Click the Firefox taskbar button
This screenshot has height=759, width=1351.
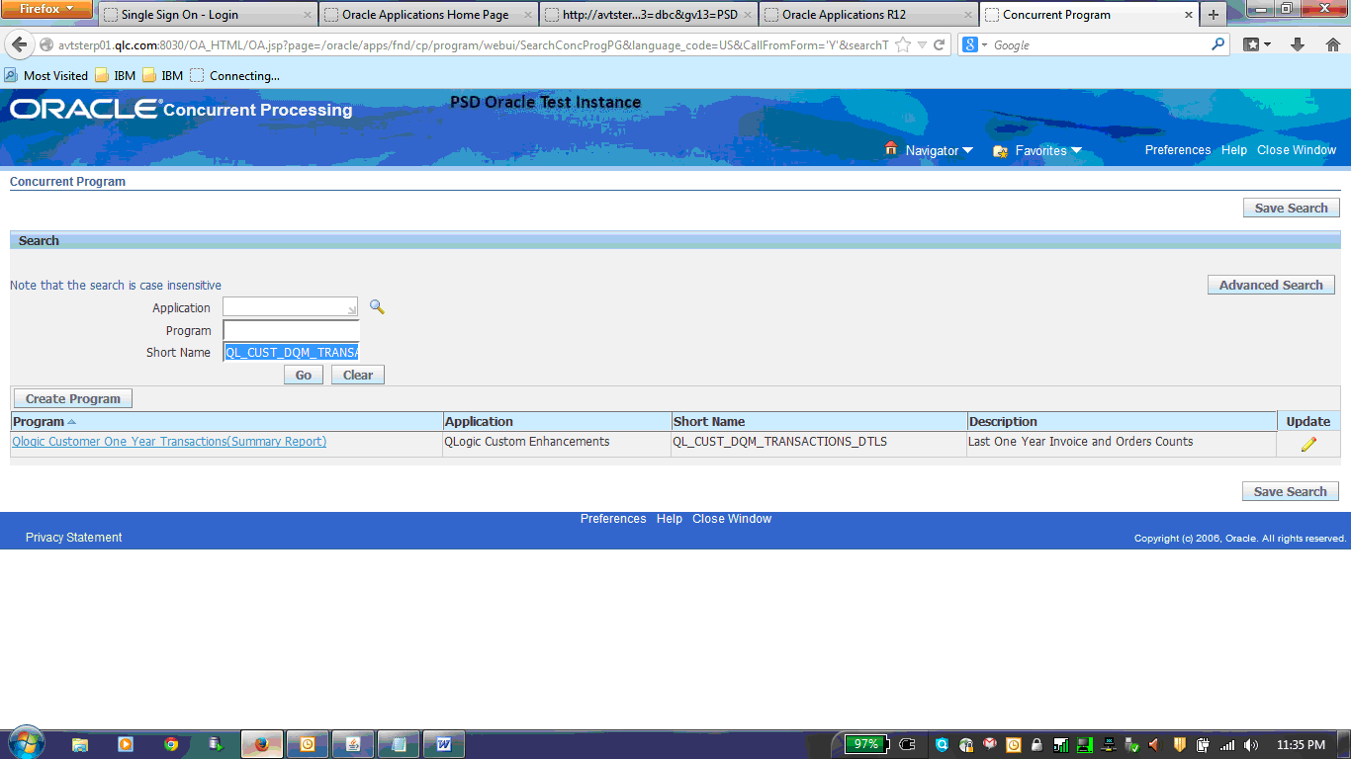(x=262, y=744)
